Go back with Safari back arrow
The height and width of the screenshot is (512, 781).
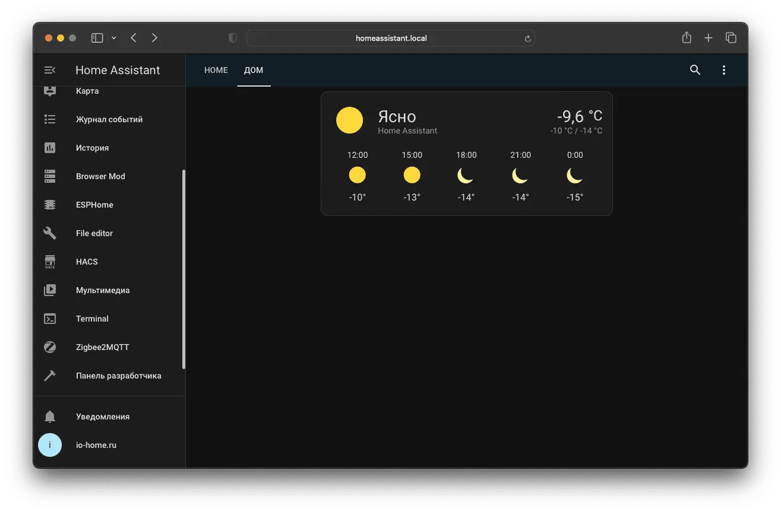(134, 38)
